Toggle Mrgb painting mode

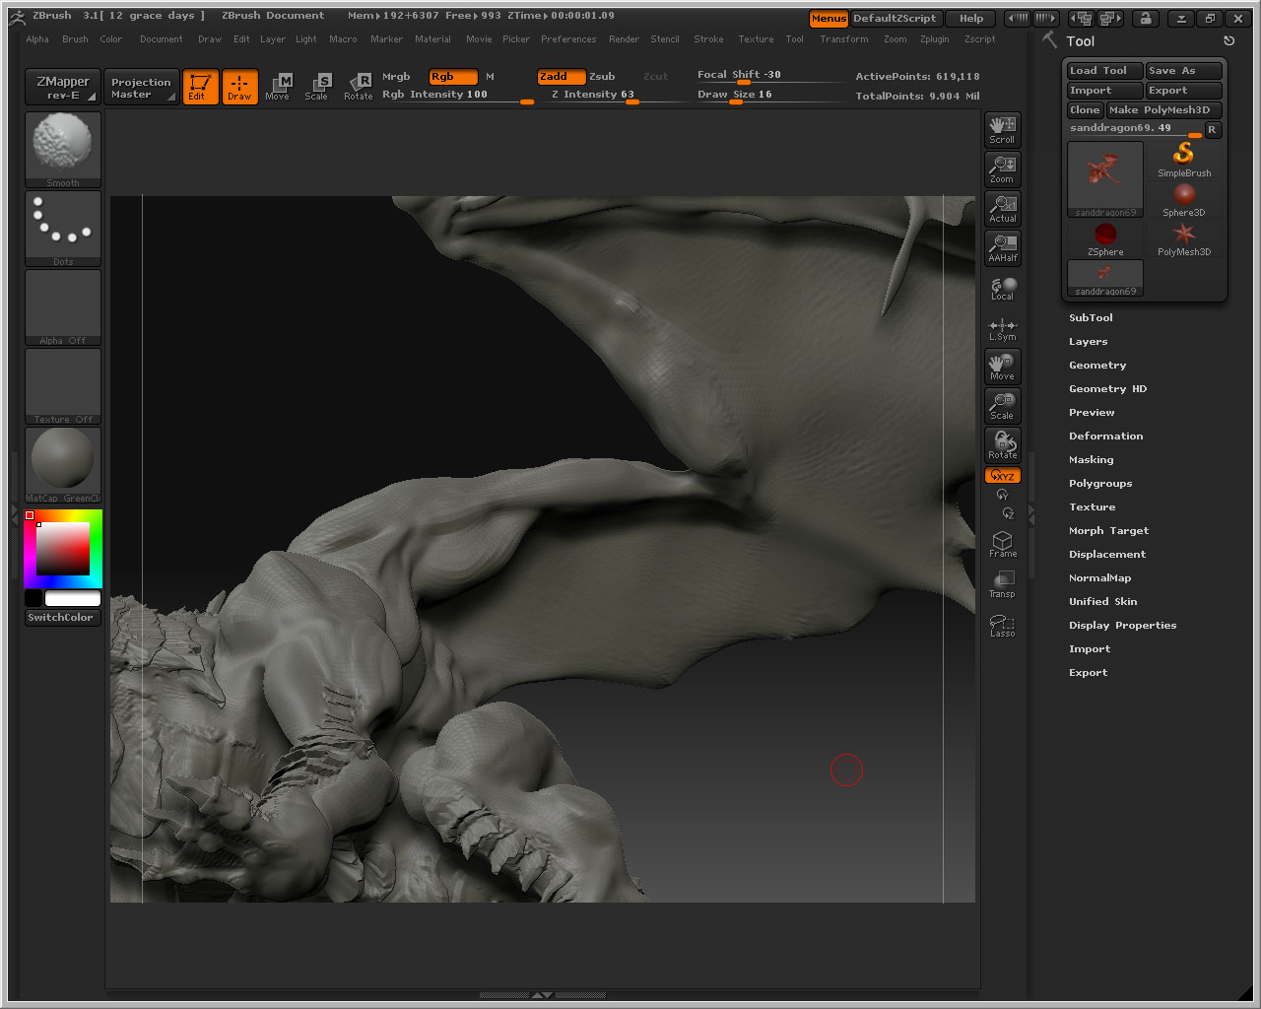point(396,77)
